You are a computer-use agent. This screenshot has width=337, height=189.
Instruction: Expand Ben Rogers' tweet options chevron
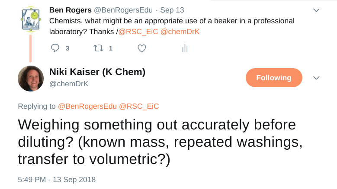click(316, 10)
